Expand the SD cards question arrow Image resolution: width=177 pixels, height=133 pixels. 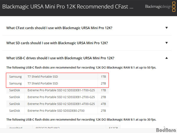166,43
